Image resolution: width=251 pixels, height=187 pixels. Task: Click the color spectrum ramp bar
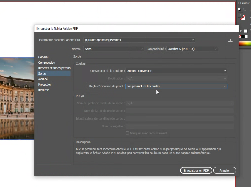[245, 44]
